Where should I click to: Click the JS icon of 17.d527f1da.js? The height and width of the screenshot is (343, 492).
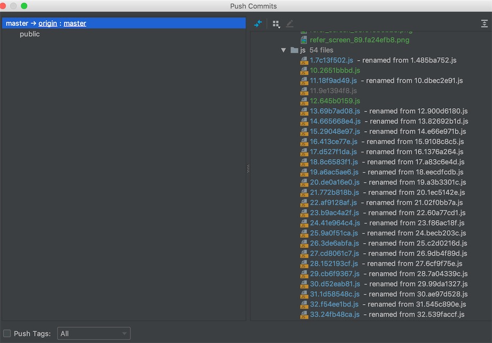point(304,152)
